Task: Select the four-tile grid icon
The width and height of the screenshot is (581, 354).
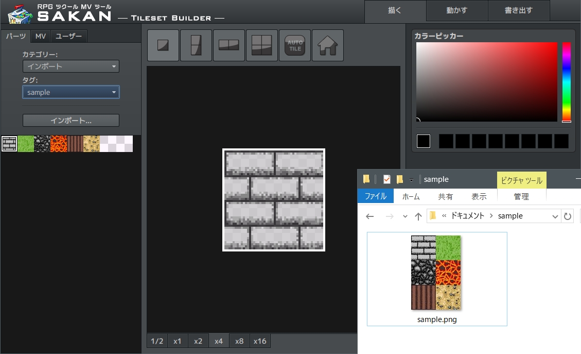Action: (262, 45)
